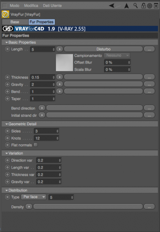This screenshot has height=232, width=160.
Task: Collapse the Basic Properties section
Action: (7, 42)
